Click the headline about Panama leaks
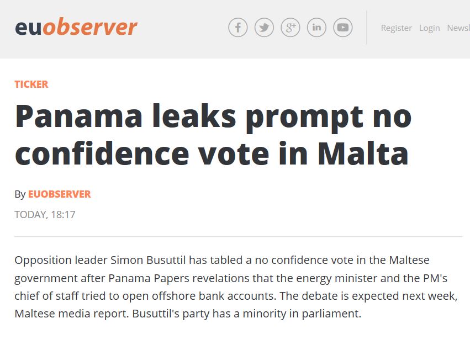Viewport: 470px width, 350px height. coord(214,134)
